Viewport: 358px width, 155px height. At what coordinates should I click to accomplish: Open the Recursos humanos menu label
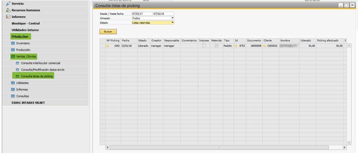[26, 10]
